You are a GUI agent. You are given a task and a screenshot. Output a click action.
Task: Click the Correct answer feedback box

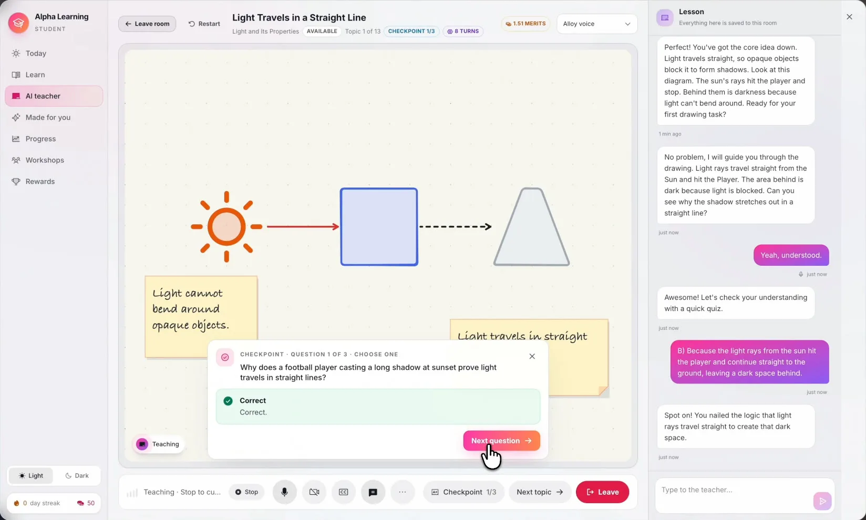pyautogui.click(x=378, y=407)
